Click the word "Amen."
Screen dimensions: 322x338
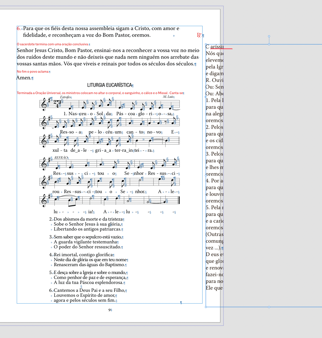[24, 78]
